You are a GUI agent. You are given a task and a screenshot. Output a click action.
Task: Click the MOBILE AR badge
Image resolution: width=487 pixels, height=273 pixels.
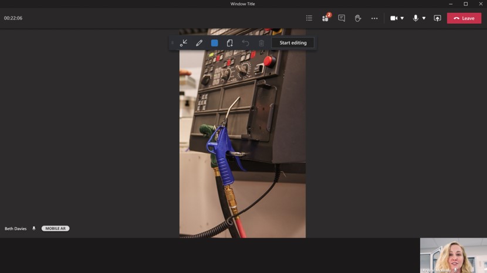coord(55,228)
